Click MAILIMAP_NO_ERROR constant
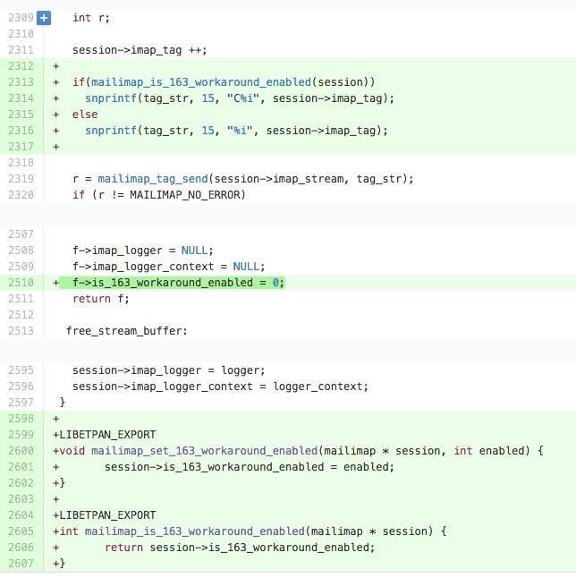The height and width of the screenshot is (578, 576). click(187, 195)
